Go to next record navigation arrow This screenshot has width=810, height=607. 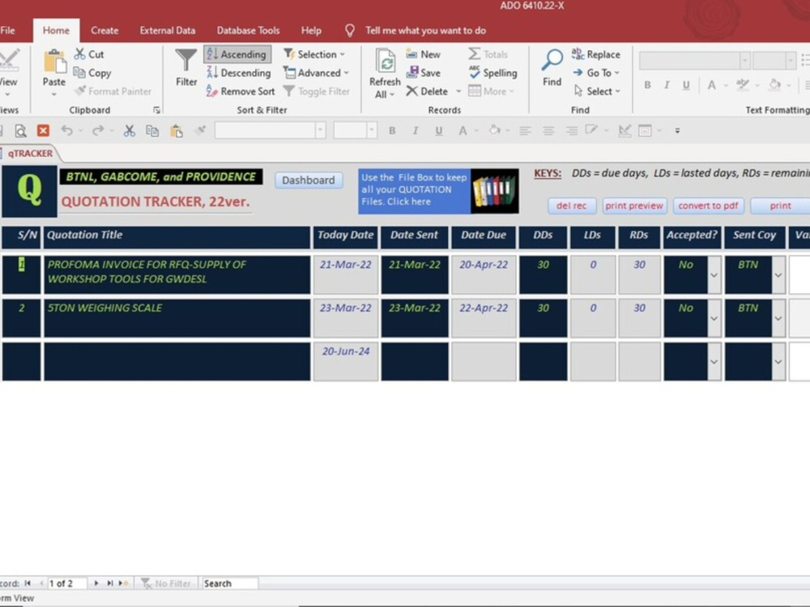(96, 584)
